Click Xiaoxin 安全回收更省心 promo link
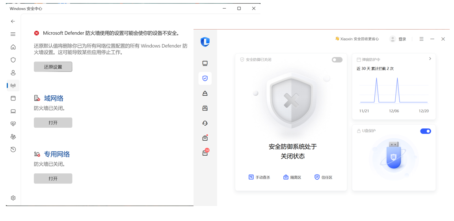Viewport: 454px width, 221px height. (357, 39)
